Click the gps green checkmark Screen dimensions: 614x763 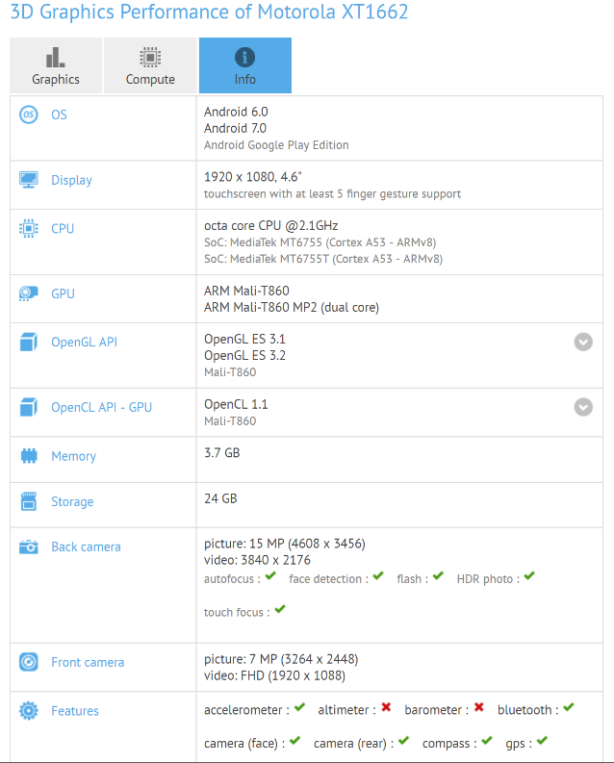(542, 741)
